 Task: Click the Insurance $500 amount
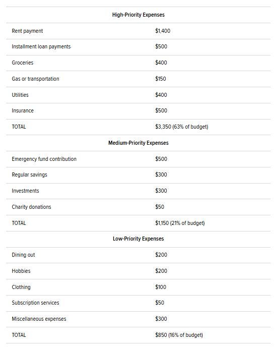coord(161,110)
